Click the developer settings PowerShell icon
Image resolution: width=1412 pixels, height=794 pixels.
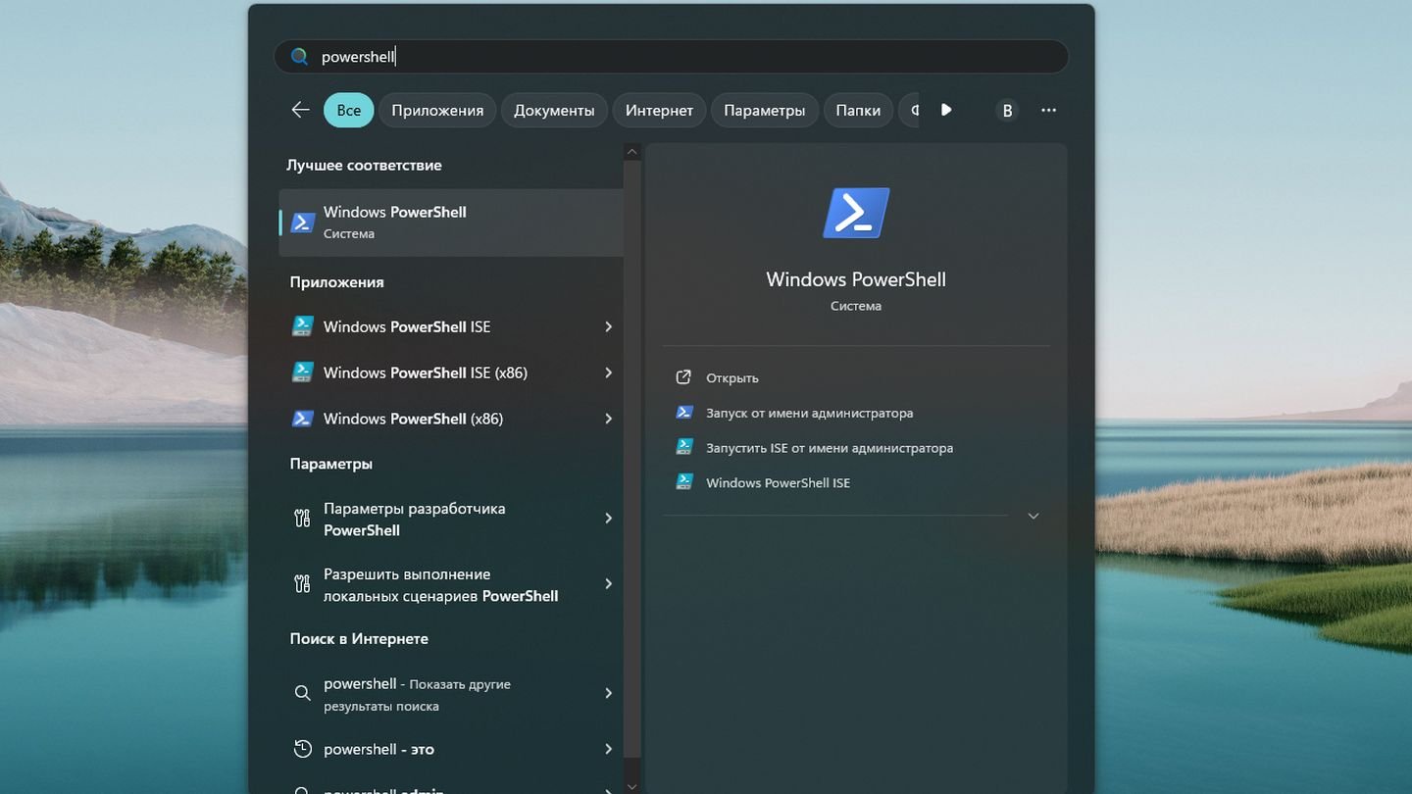click(302, 519)
